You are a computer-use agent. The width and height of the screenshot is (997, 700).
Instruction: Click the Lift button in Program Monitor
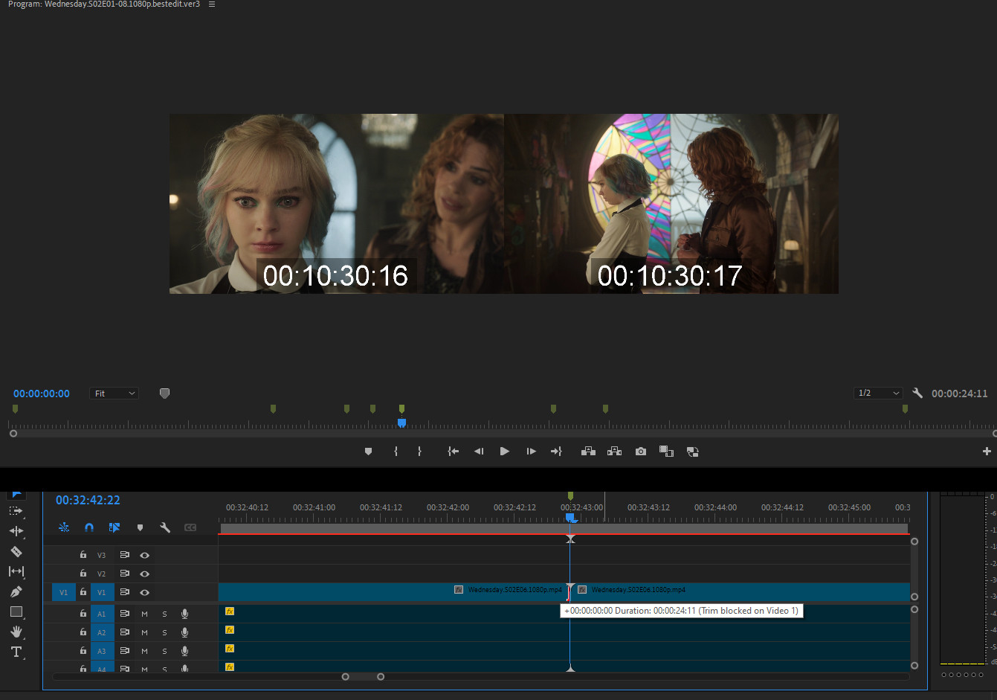(588, 452)
